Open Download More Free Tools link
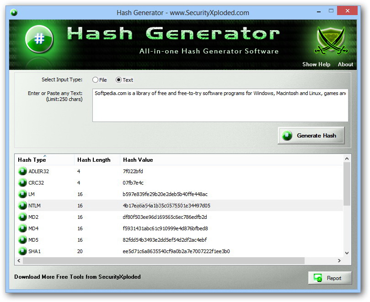This screenshot has height=302, width=370. tap(77, 277)
